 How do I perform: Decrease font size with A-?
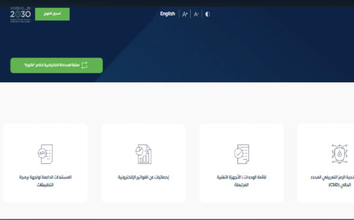coord(196,14)
